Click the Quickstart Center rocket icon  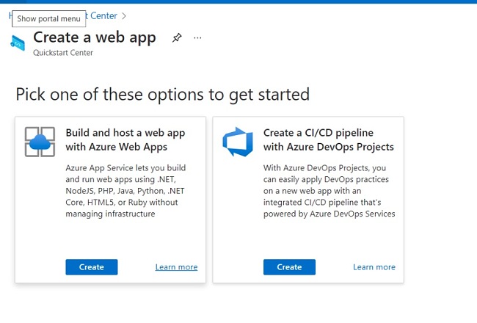18,43
